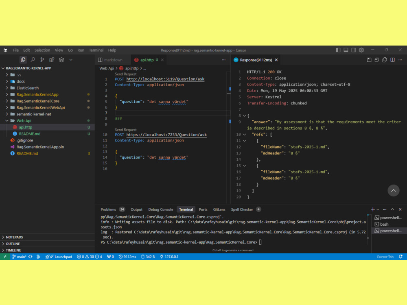Toggle Cursor Tab in status bar
Viewport: 407px width, 305px height.
pyautogui.click(x=385, y=257)
